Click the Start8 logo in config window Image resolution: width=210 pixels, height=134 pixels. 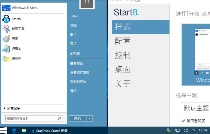pyautogui.click(x=126, y=12)
